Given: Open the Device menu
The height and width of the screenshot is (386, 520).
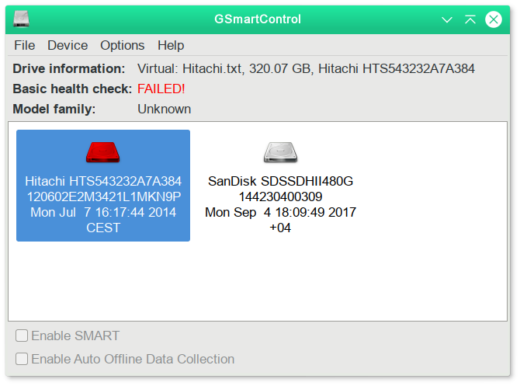Looking at the screenshot, I should [68, 45].
